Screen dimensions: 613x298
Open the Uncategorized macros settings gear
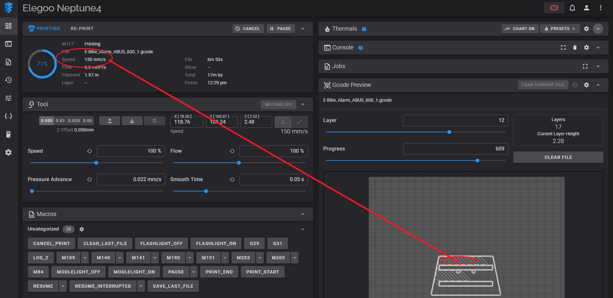[82, 229]
